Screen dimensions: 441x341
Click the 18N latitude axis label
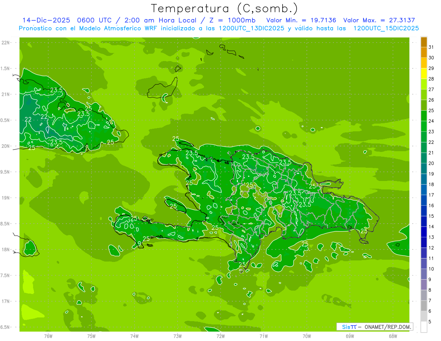pos(5,249)
